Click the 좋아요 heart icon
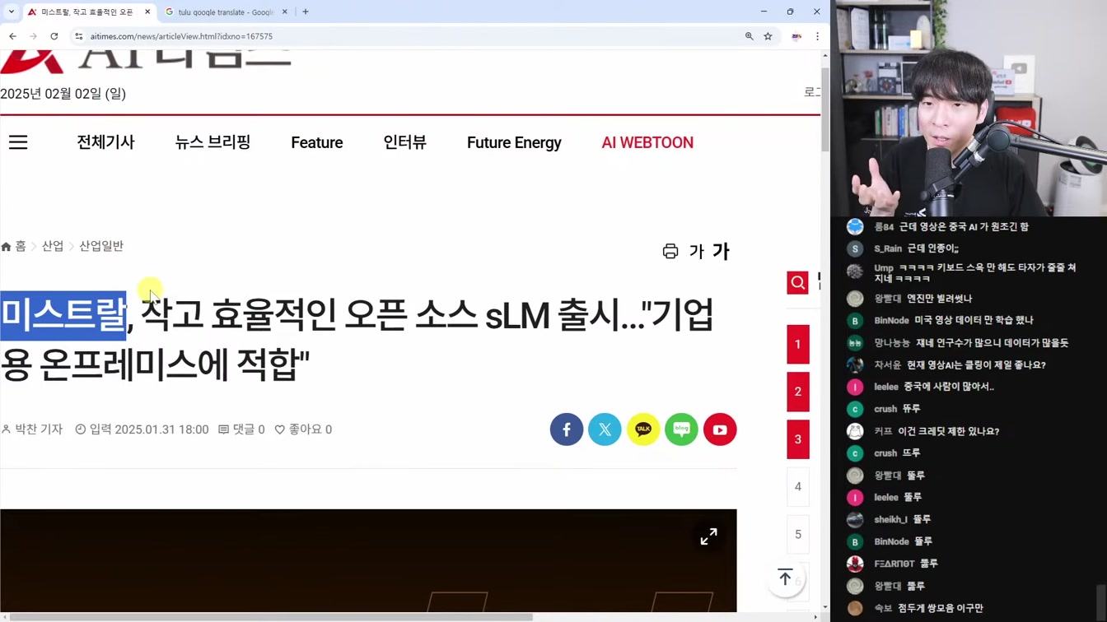The width and height of the screenshot is (1107, 622). (x=280, y=429)
